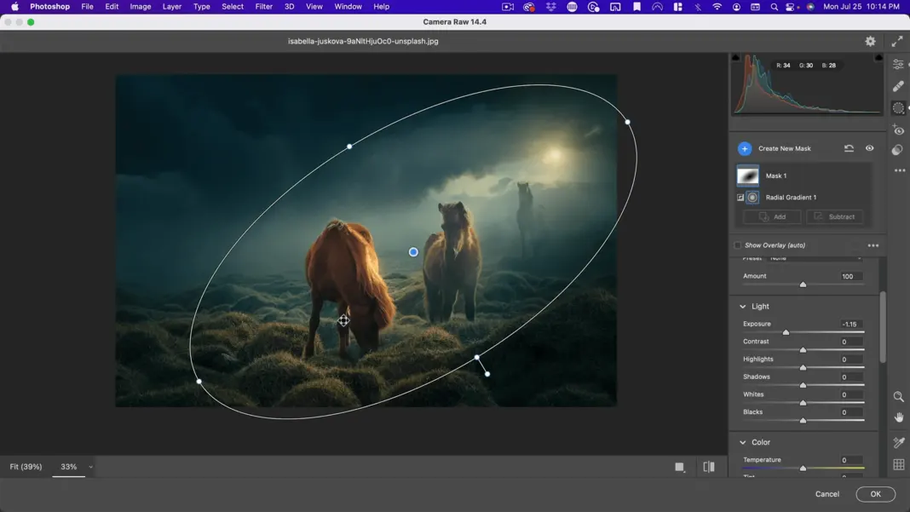
Task: Open the Edit menu
Action: (112, 6)
